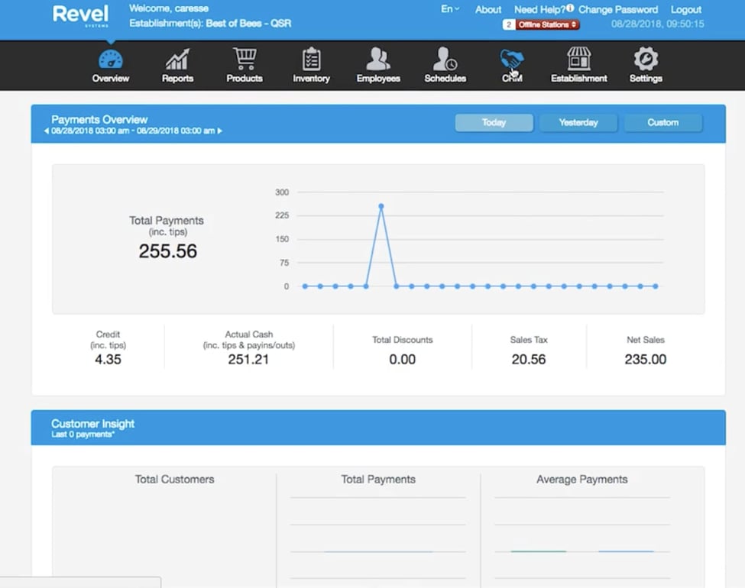Expand the Offline Stations indicator
Screen dimensions: 745x588
546,24
